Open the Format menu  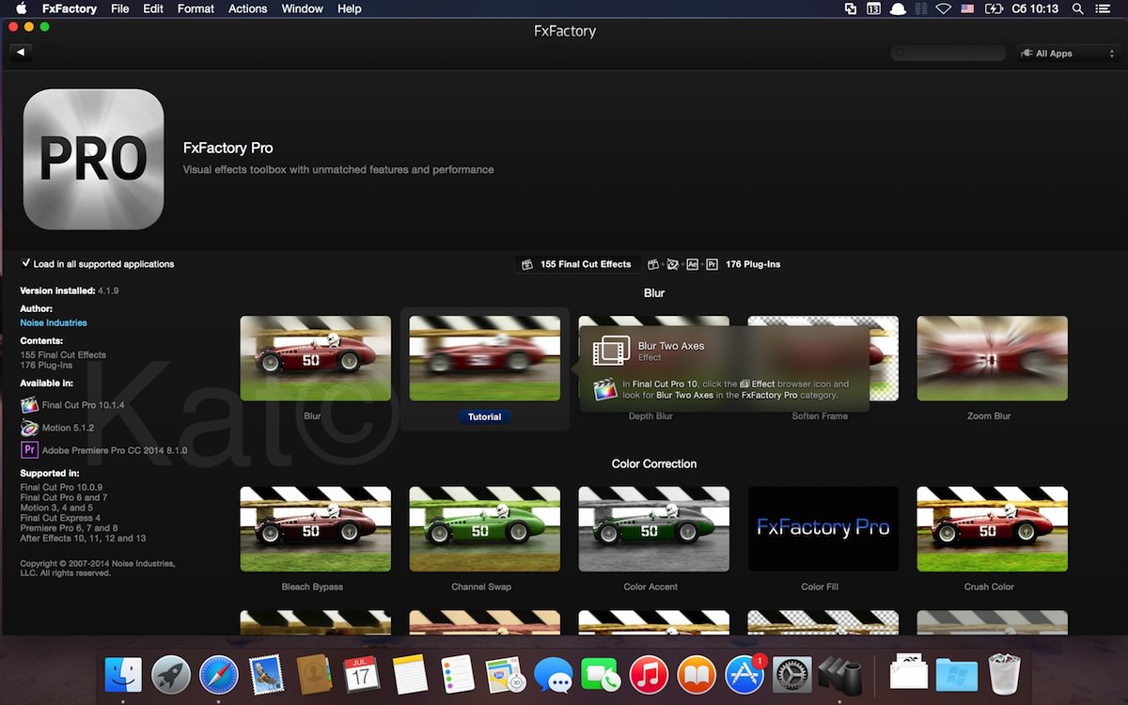click(x=196, y=8)
